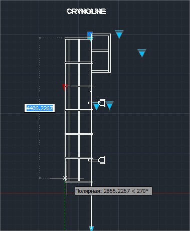Screen dimensions: 190x231
Task: Select the CRYNOLINE text label
Action: coord(86,12)
